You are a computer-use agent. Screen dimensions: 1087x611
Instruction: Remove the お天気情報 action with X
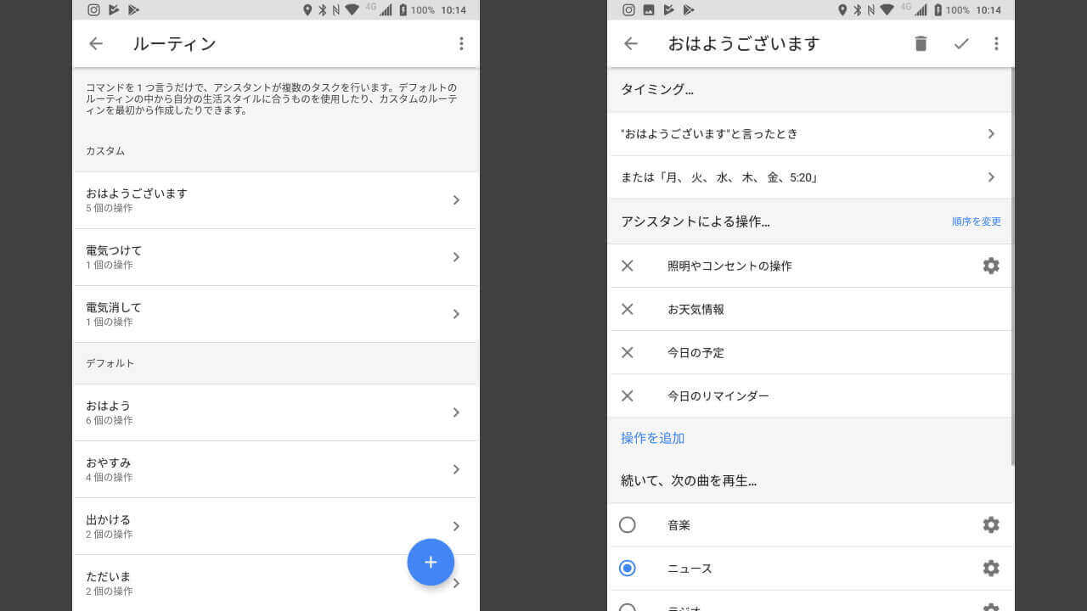pos(628,309)
